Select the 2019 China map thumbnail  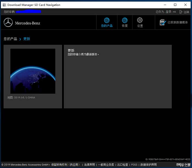33,71
